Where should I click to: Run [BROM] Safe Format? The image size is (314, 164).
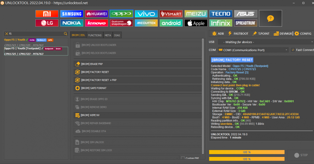coord(138,88)
